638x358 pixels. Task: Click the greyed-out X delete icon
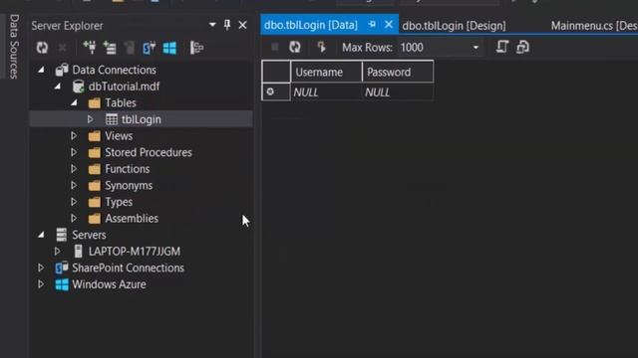coord(62,48)
